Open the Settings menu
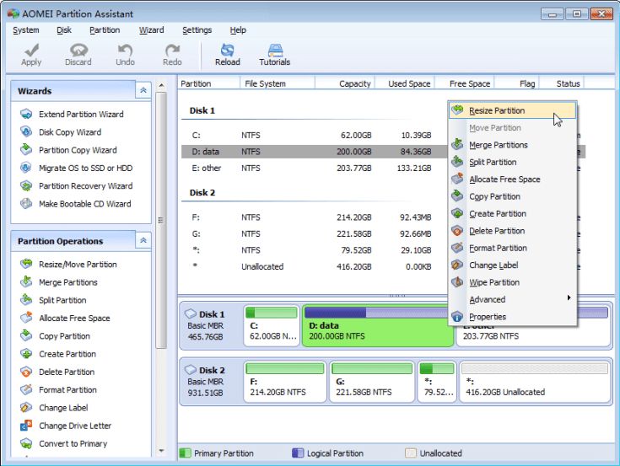The image size is (620, 466). pyautogui.click(x=197, y=30)
